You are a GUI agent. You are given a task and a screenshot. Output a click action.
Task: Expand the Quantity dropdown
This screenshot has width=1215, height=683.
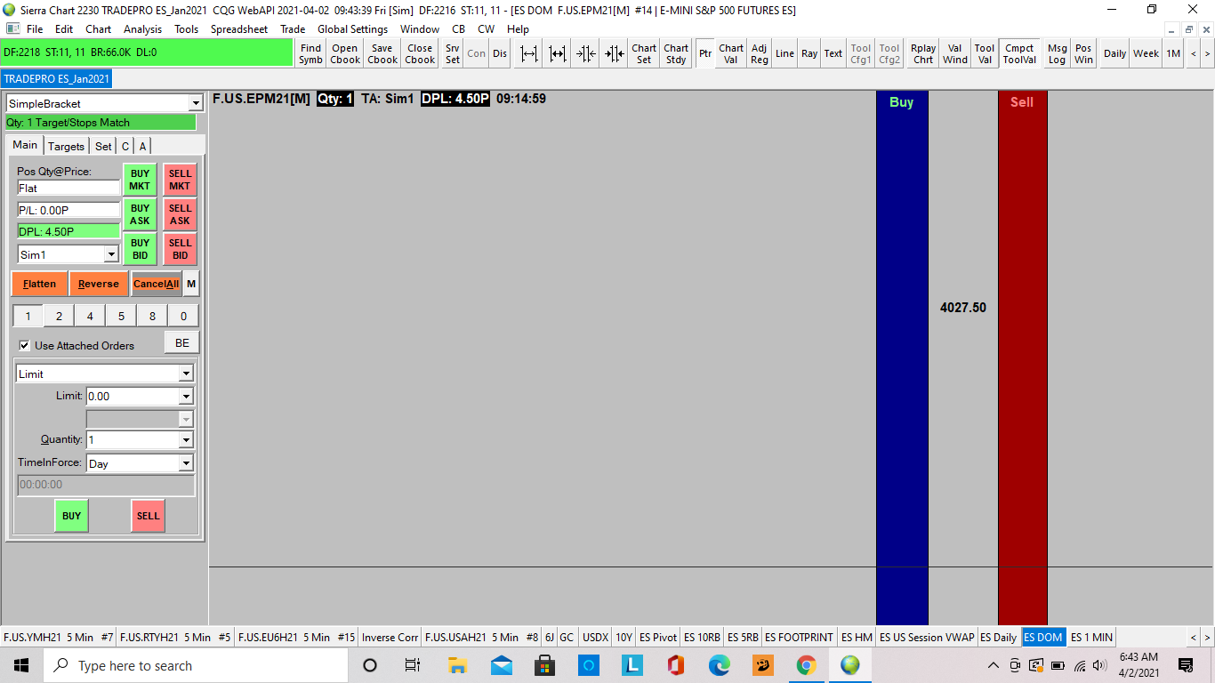[186, 440]
